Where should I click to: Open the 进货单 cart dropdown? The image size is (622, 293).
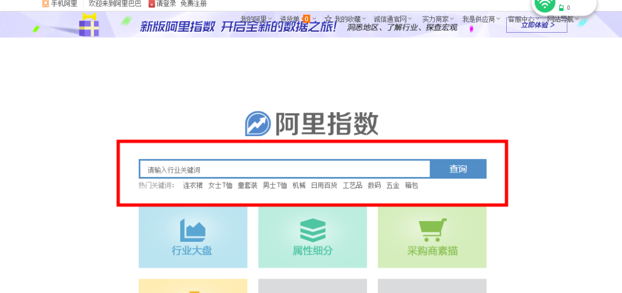click(x=298, y=19)
